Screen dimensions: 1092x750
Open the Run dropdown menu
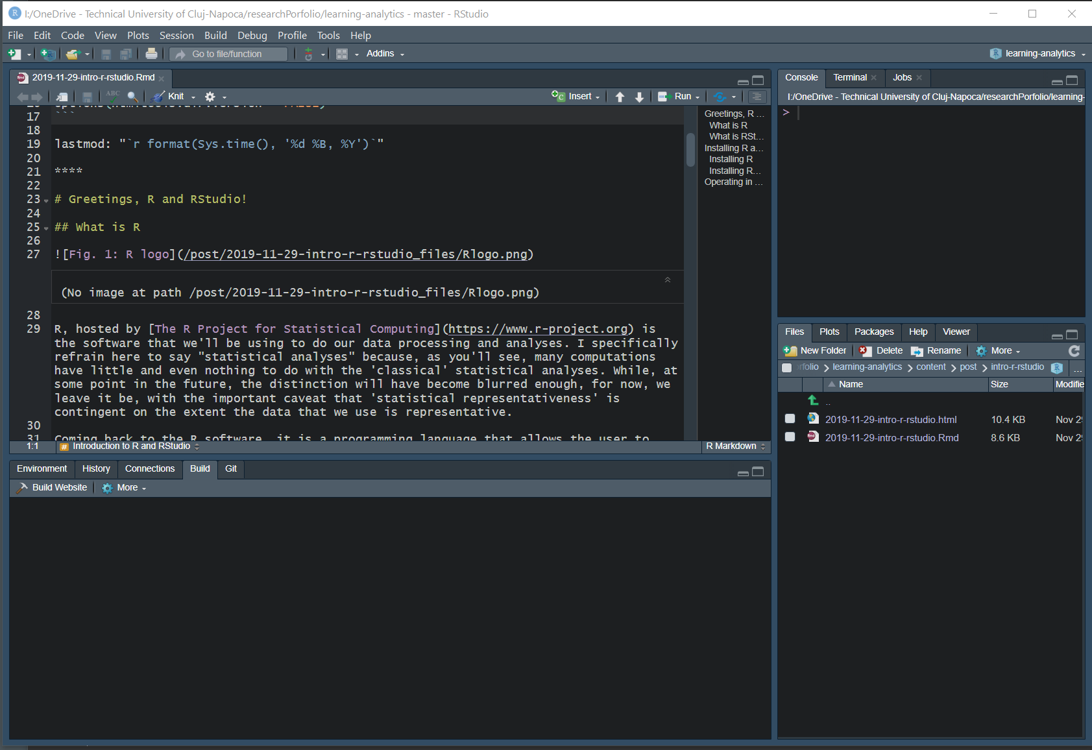pos(698,97)
